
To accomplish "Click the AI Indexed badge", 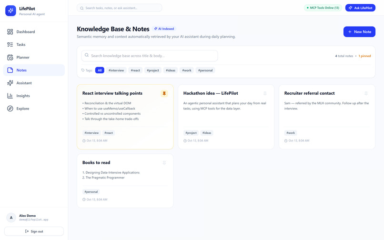I will [x=164, y=29].
